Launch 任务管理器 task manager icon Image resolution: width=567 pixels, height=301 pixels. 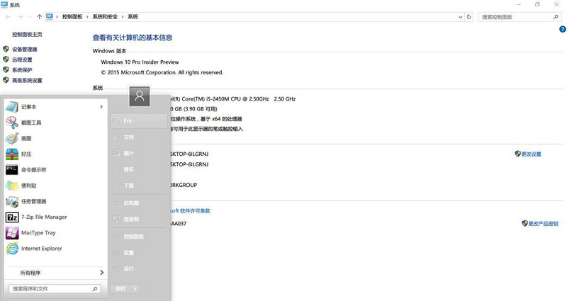coord(12,202)
